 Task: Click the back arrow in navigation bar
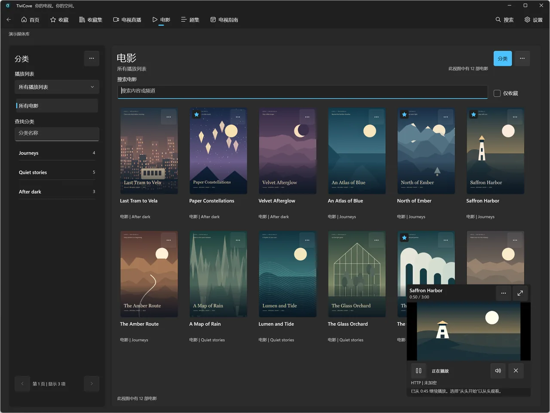[x=9, y=20]
